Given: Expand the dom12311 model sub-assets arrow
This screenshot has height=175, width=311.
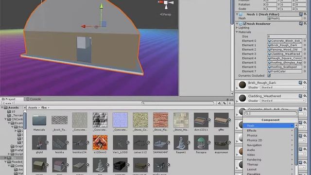Looking at the screenshot, I should (209, 120).
